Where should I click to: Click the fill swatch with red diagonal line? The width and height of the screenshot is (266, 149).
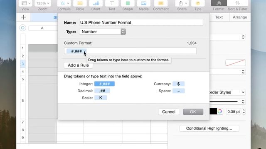236,63
